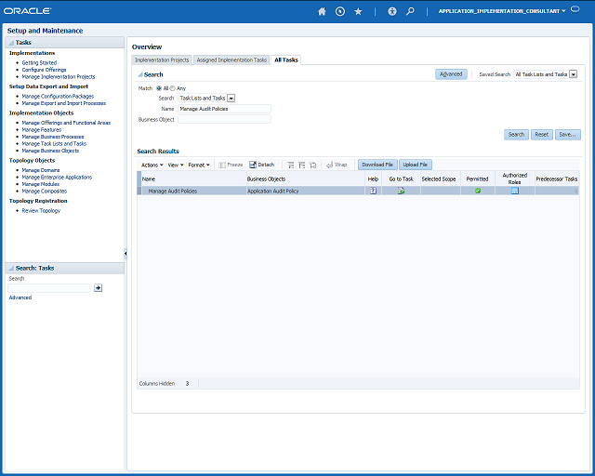
Task: Click the first tree-indent icon after Detach
Action: [291, 165]
